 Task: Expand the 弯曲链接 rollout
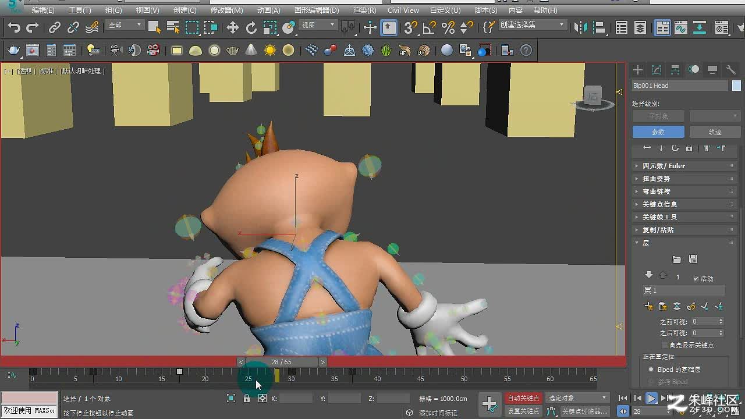pyautogui.click(x=684, y=191)
